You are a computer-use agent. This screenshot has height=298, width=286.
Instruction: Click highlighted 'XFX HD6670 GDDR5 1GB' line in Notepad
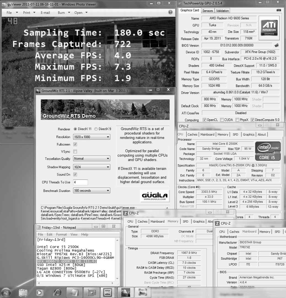coord(67,261)
